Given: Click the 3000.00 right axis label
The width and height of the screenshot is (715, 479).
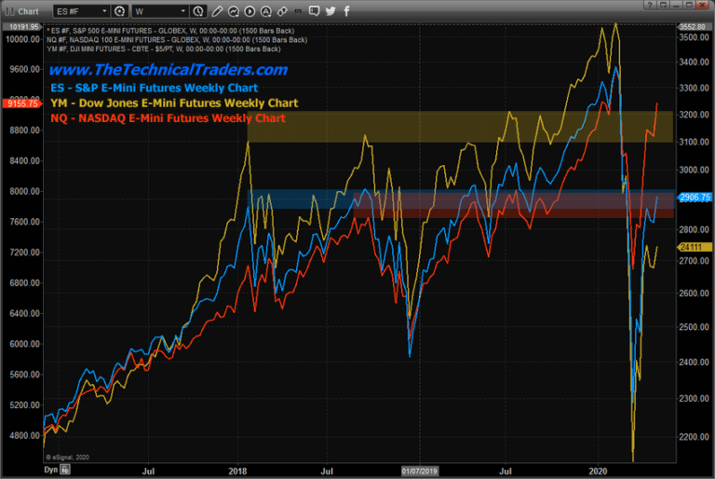Looking at the screenshot, I should click(694, 170).
